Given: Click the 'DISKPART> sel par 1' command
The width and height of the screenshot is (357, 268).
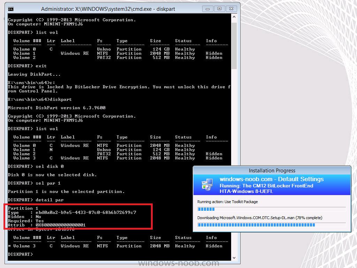Looking at the screenshot, I should (34, 183).
